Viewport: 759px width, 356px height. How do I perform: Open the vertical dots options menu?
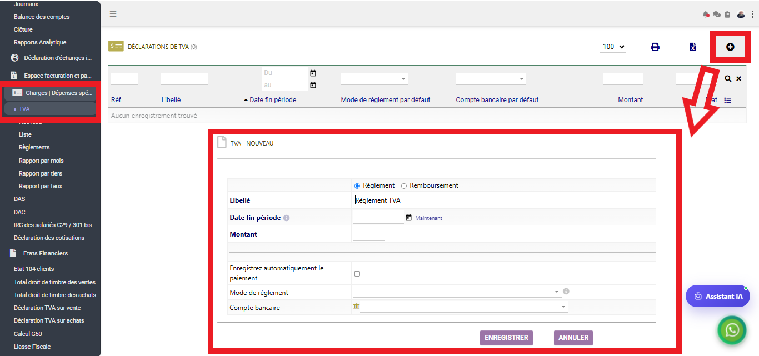pos(752,14)
